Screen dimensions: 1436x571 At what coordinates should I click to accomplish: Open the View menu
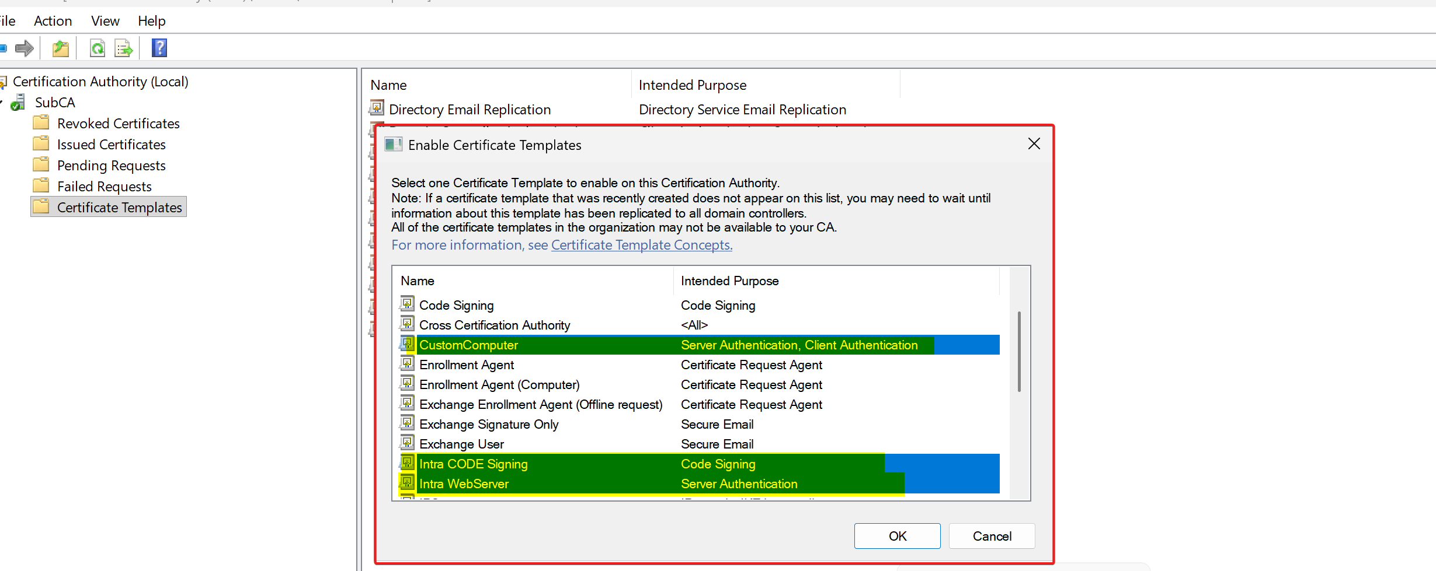point(105,21)
